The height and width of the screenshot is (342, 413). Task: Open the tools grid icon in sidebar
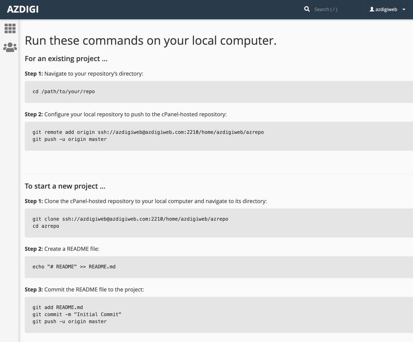10,28
